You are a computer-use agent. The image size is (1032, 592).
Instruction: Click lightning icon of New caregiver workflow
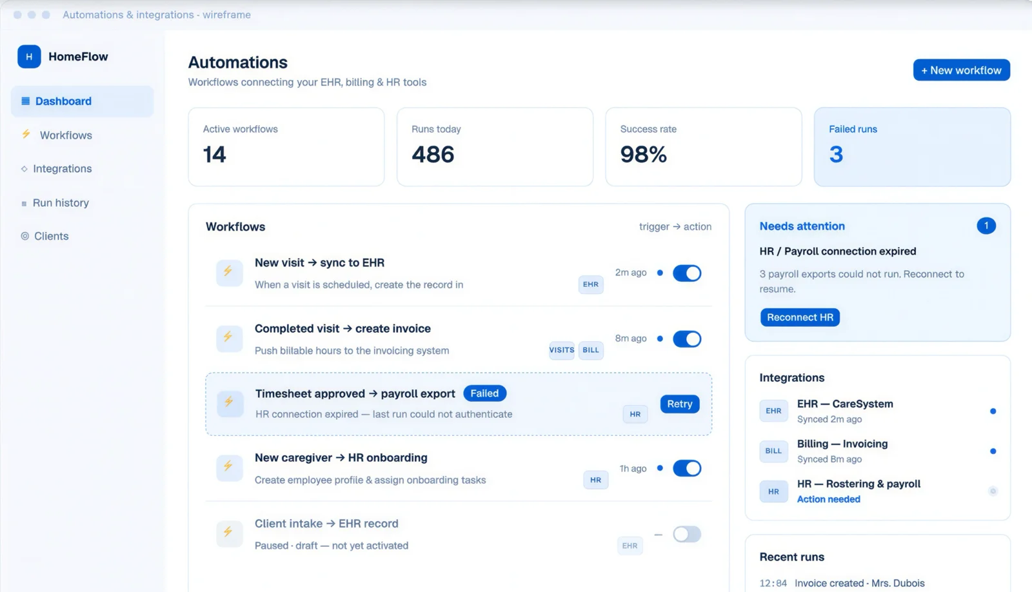229,468
